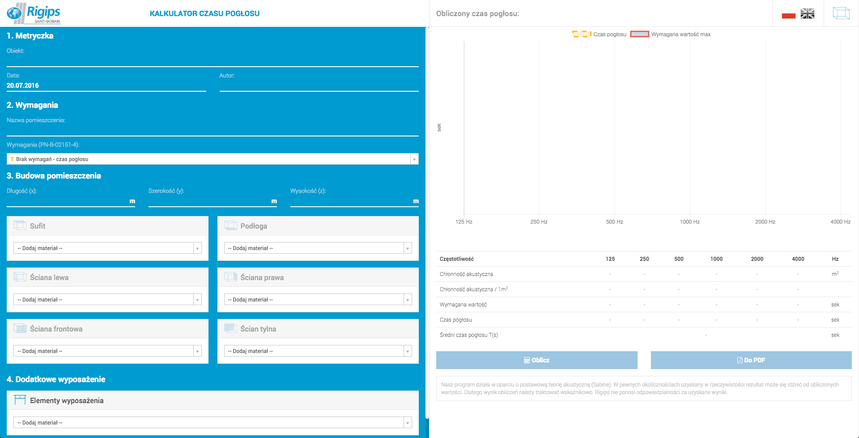This screenshot has height=438, width=859.
Task: Click the '1. Metryczka' section heading
Action: pyautogui.click(x=30, y=36)
